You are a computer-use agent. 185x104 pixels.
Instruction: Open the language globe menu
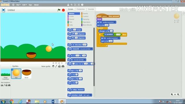(13, 5)
